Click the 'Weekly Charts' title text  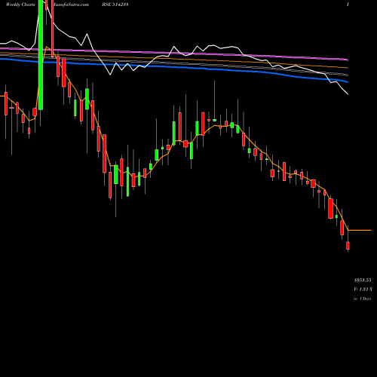point(20,5)
